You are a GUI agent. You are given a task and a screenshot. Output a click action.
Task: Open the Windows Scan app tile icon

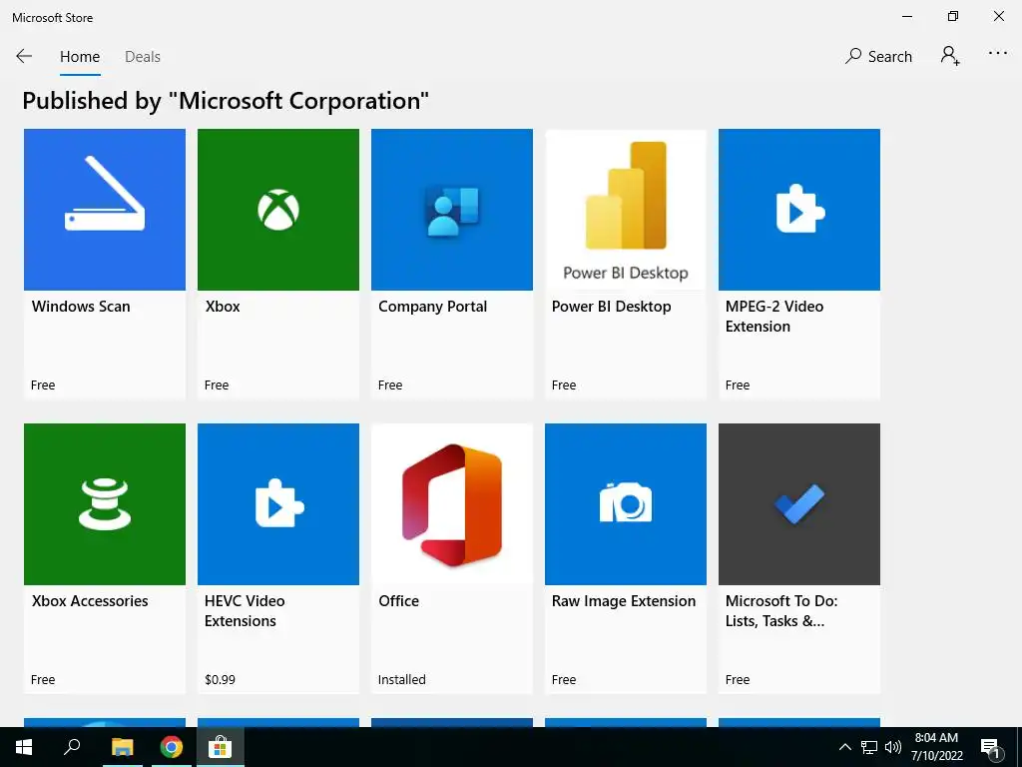[x=104, y=210]
